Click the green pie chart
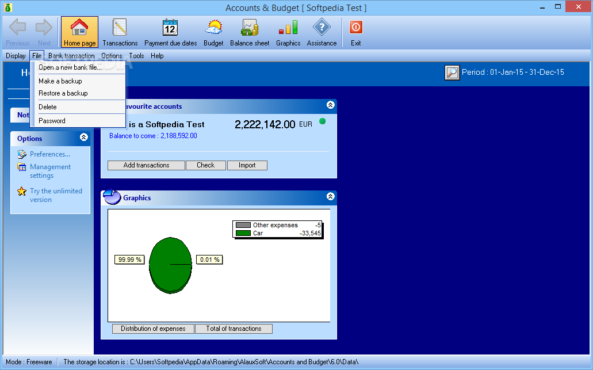Image resolution: width=593 pixels, height=370 pixels. coord(171,265)
